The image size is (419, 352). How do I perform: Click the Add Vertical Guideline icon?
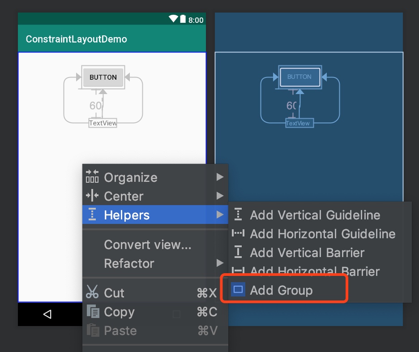(238, 215)
